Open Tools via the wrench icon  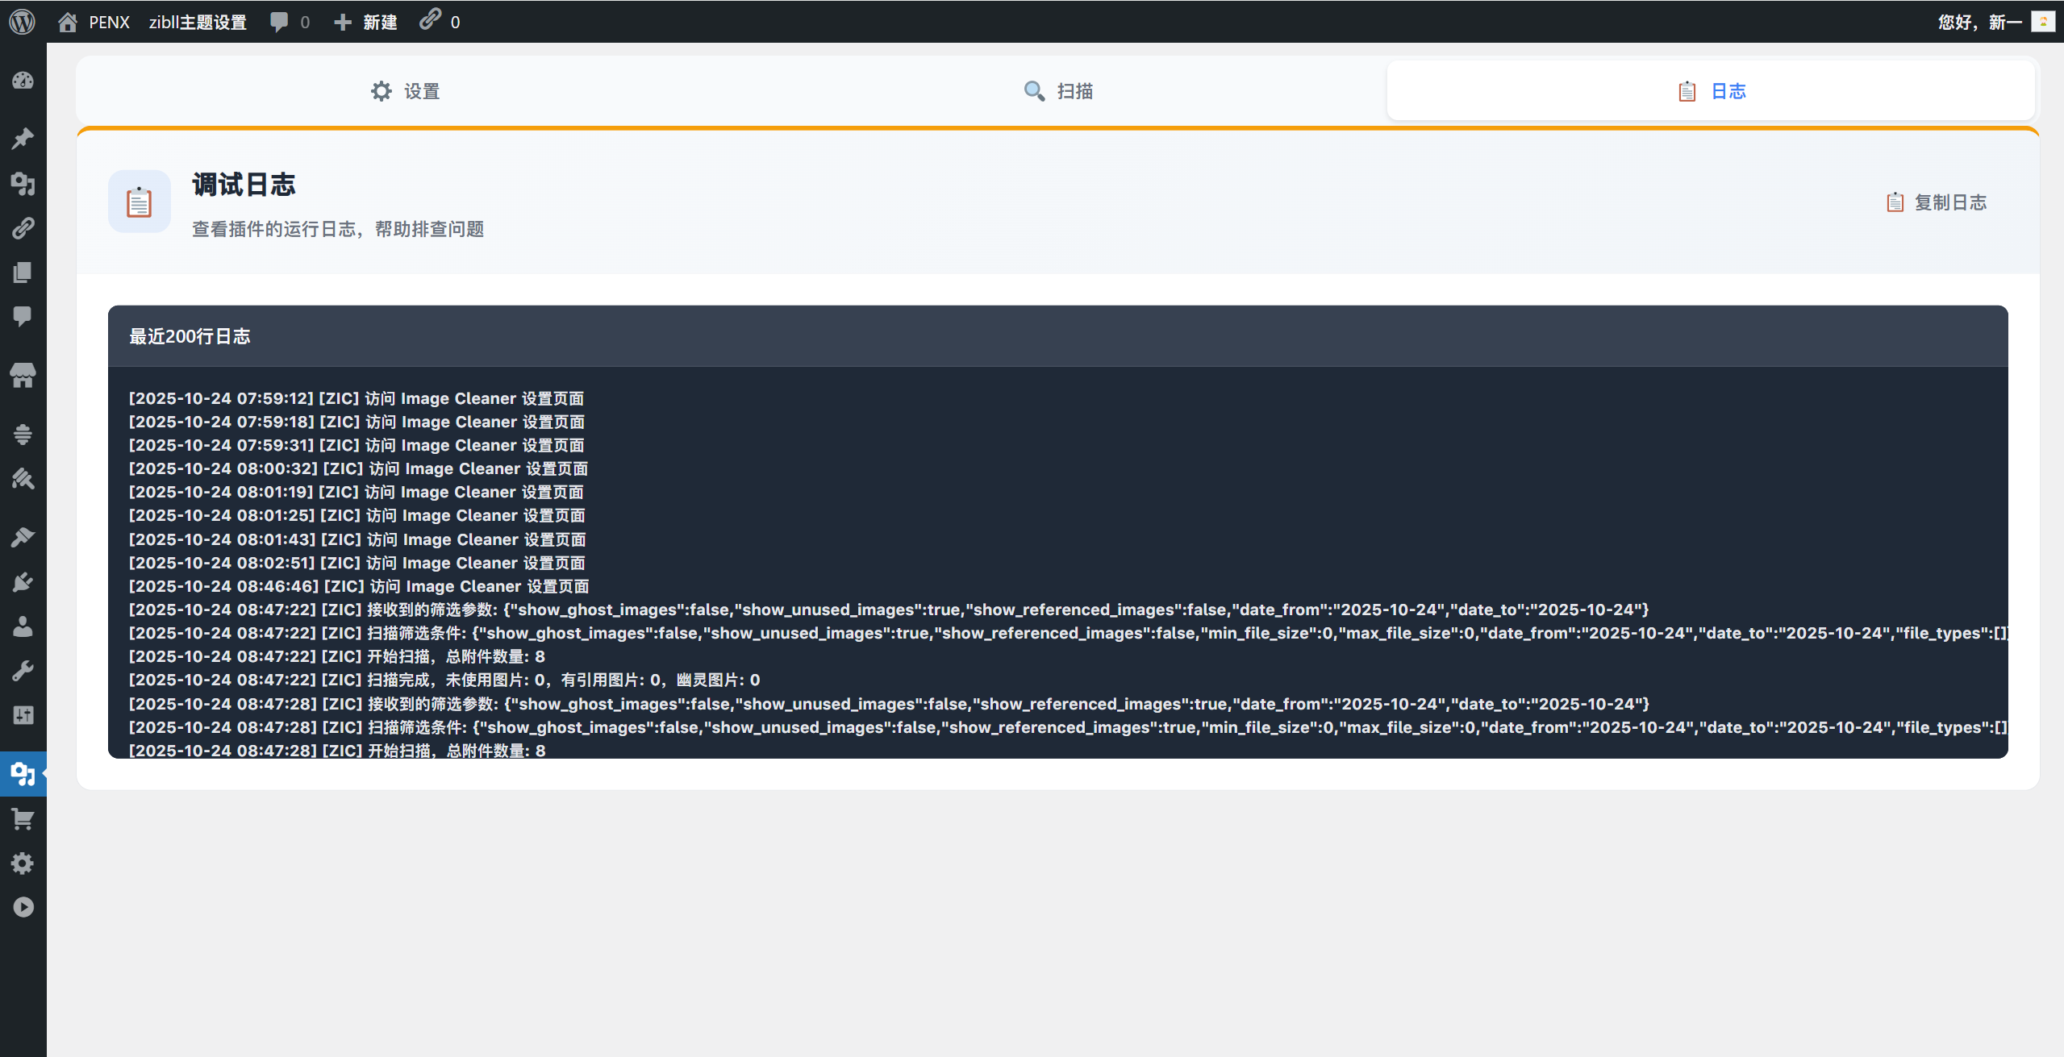23,671
